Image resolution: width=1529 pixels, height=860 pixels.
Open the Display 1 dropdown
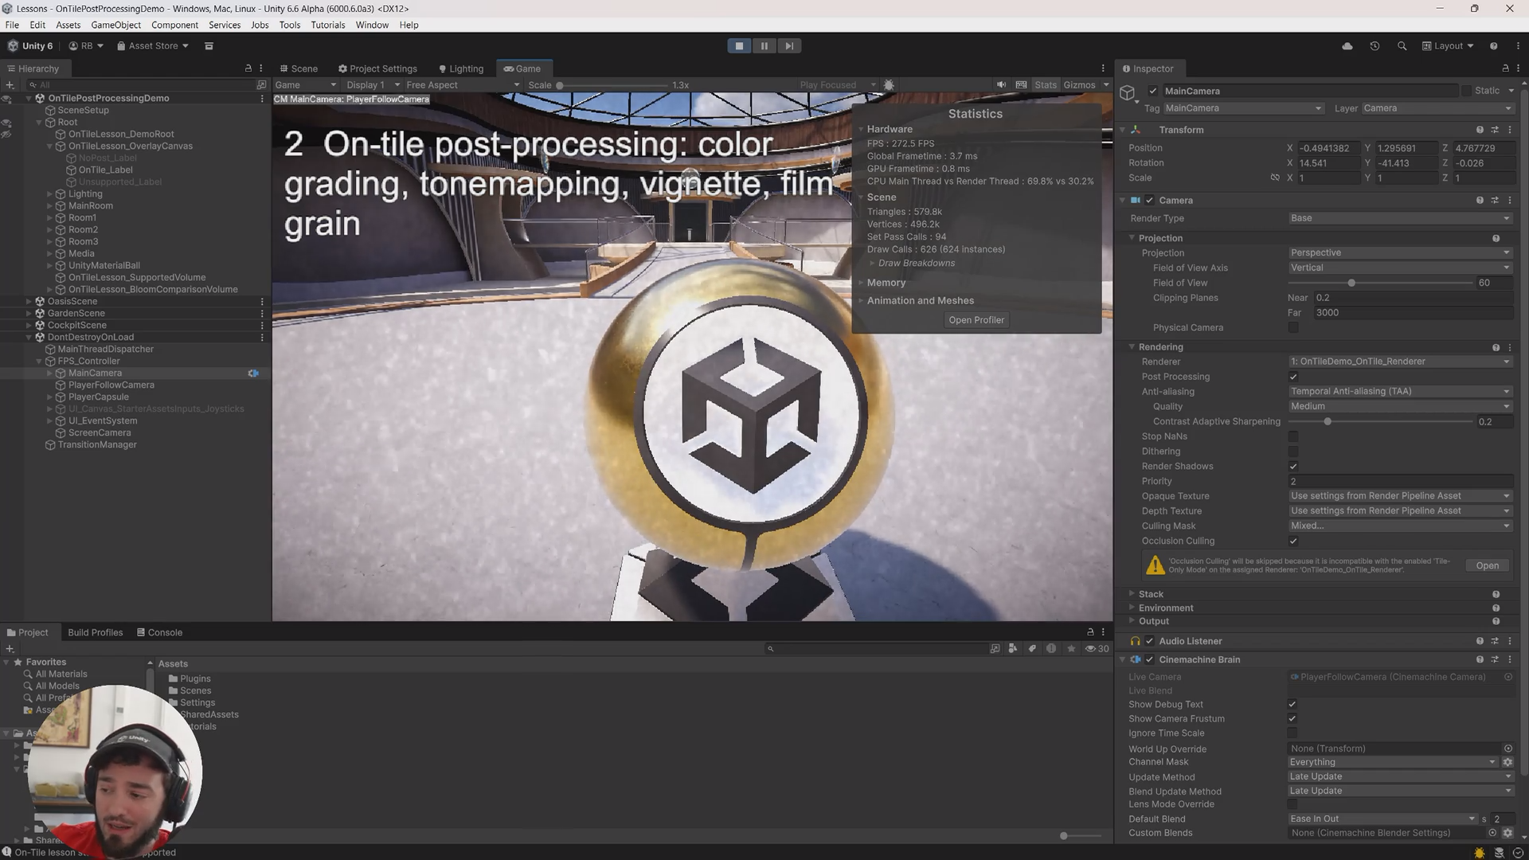point(373,85)
